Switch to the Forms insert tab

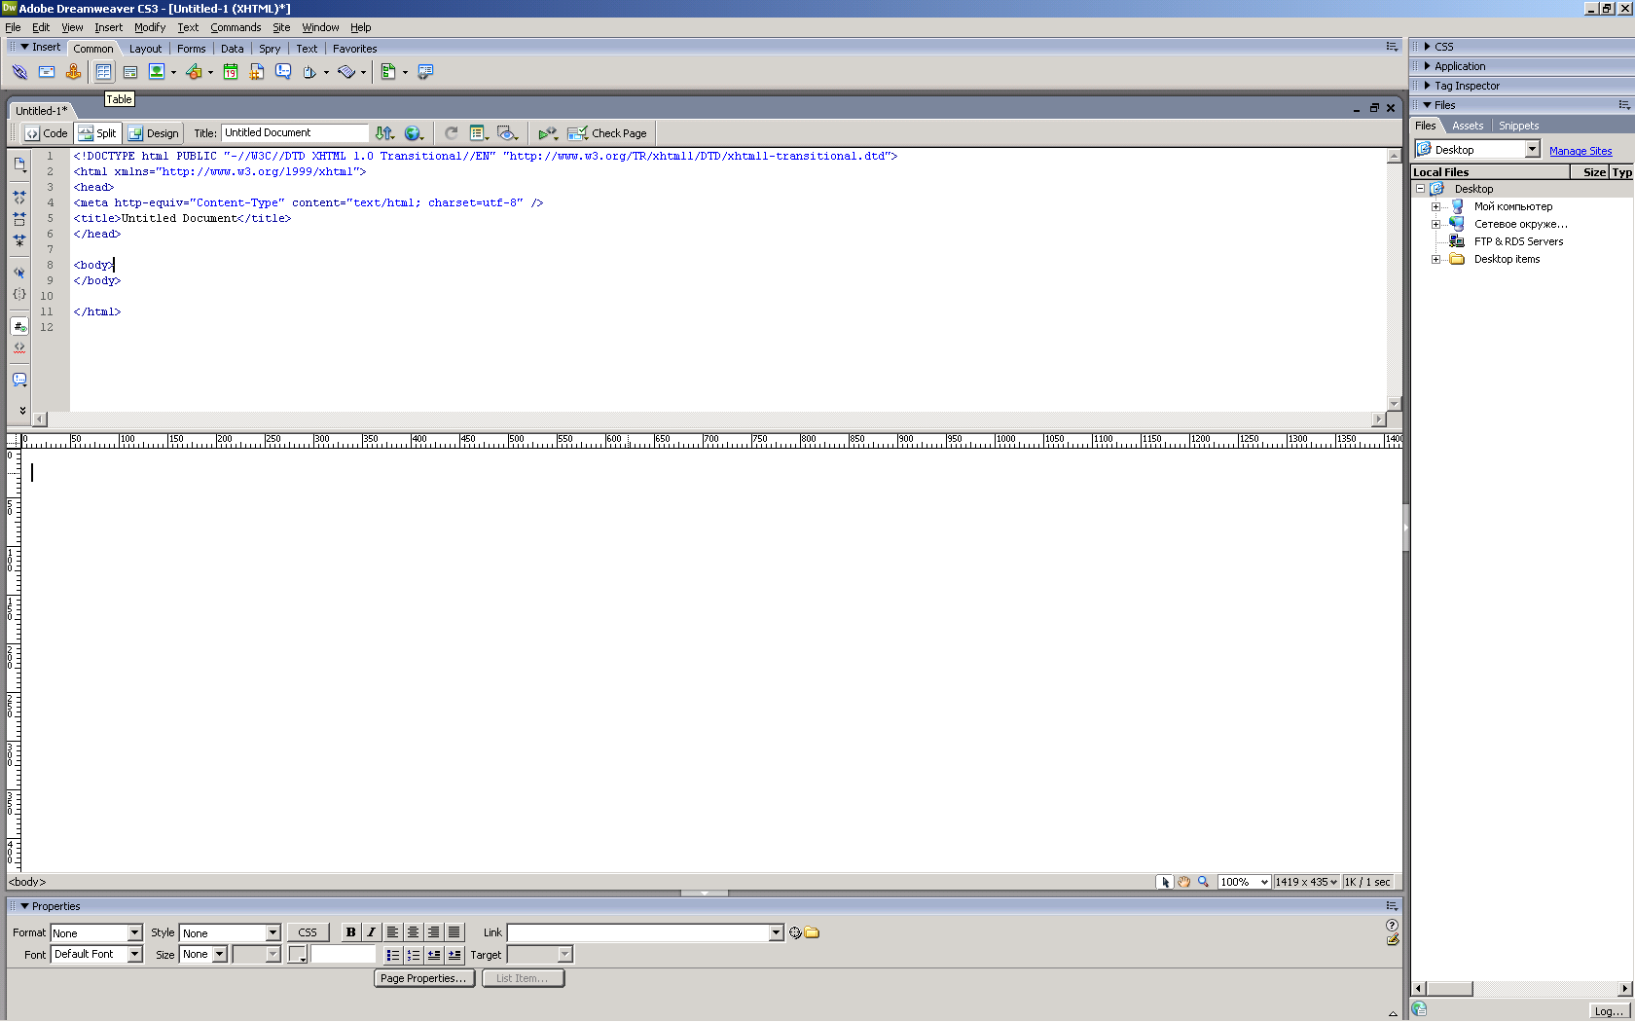pos(191,49)
